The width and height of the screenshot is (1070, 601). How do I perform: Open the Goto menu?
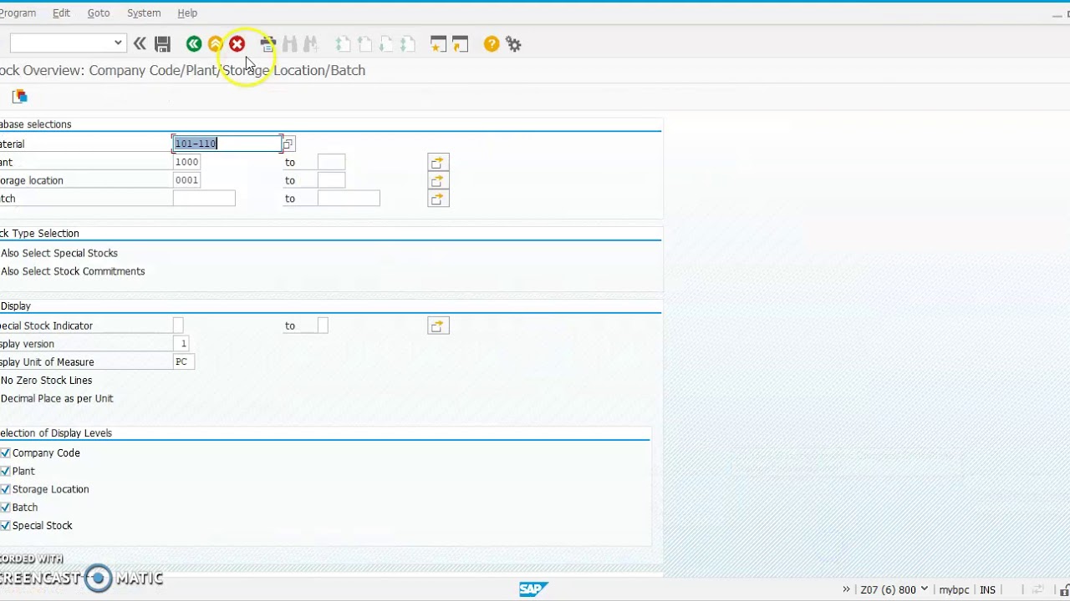click(x=99, y=13)
